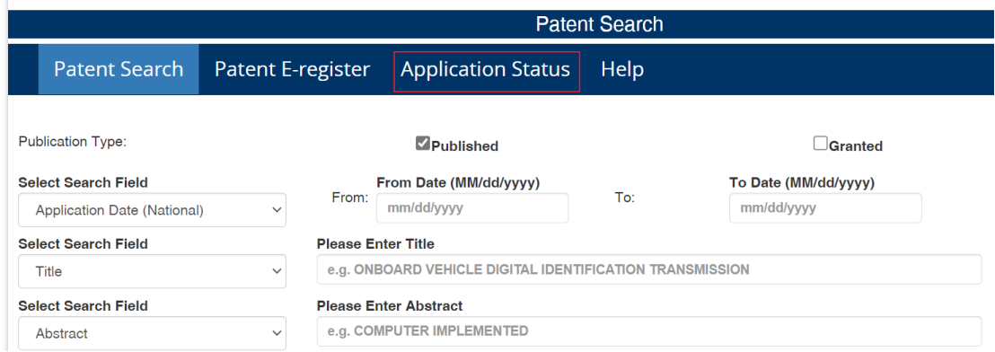
Task: Click the To Date (MM/dd/yyyy) label
Action: tap(802, 182)
